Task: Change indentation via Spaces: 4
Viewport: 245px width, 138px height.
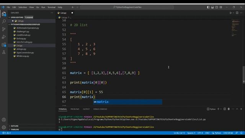Action: point(191,133)
